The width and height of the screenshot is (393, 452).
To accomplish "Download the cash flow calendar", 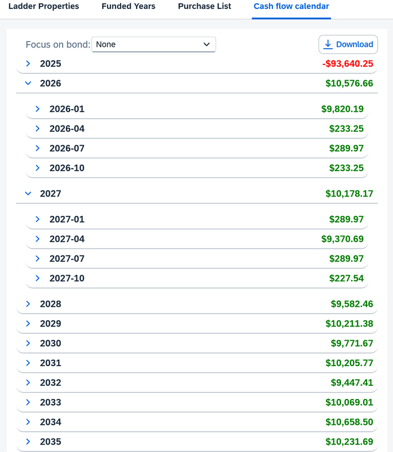I will click(348, 45).
